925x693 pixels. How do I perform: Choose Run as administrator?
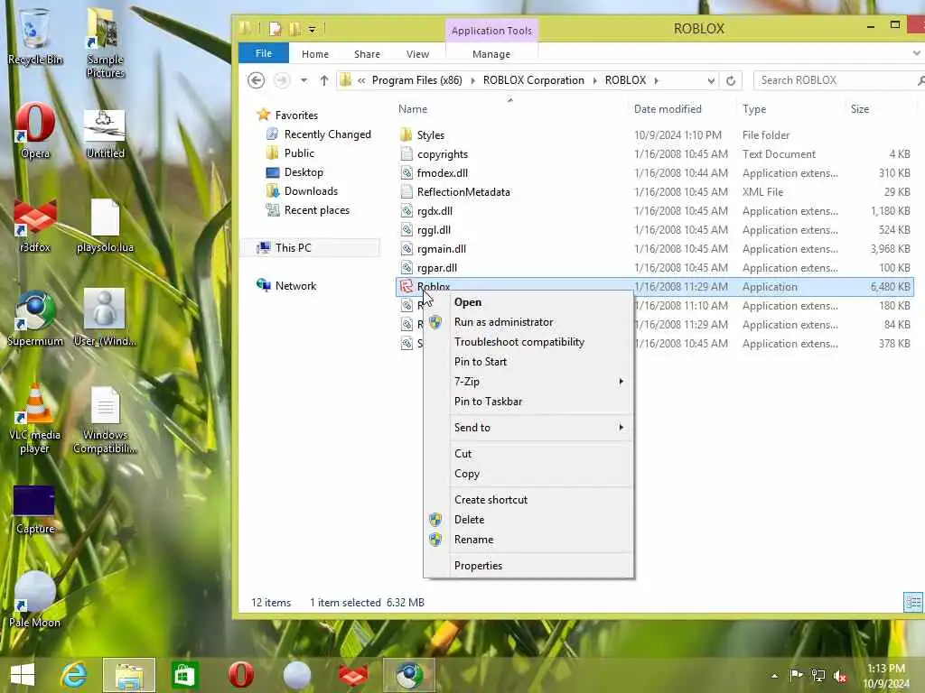[528, 322]
